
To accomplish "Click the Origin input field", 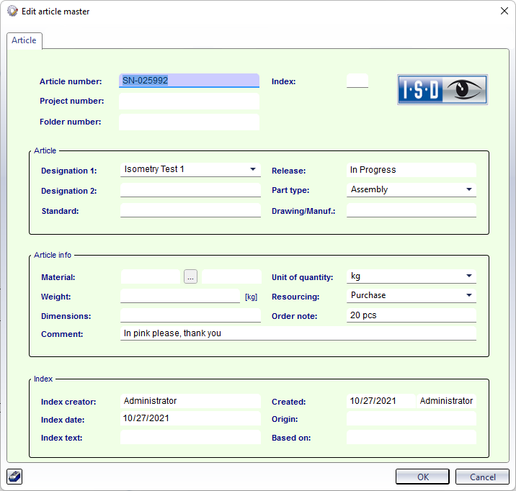I will click(x=412, y=419).
